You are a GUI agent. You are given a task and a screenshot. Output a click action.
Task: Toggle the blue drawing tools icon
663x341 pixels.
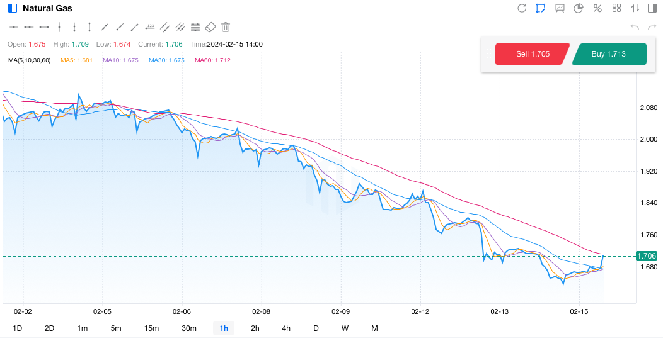click(x=541, y=8)
